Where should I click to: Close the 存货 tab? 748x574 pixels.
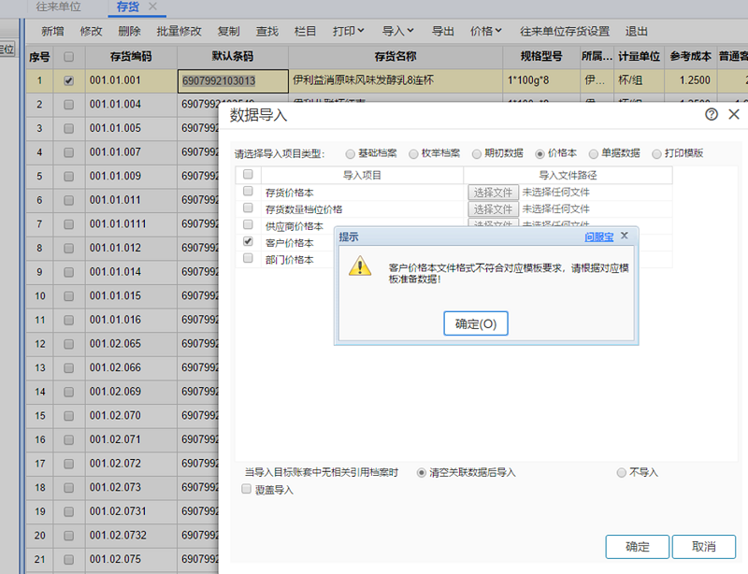[152, 7]
